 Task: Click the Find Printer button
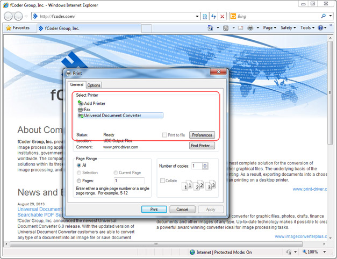pyautogui.click(x=202, y=146)
